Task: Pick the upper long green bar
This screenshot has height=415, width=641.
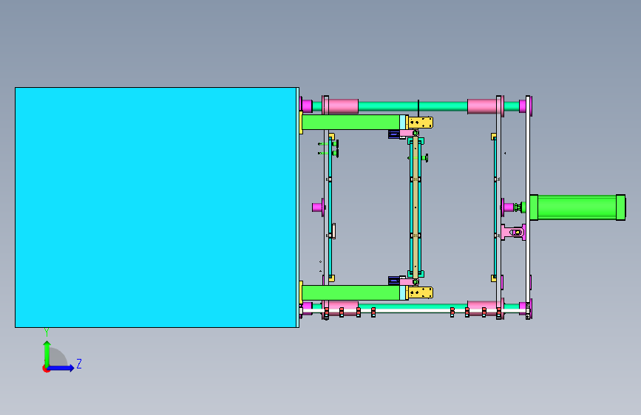Action: pyautogui.click(x=350, y=122)
